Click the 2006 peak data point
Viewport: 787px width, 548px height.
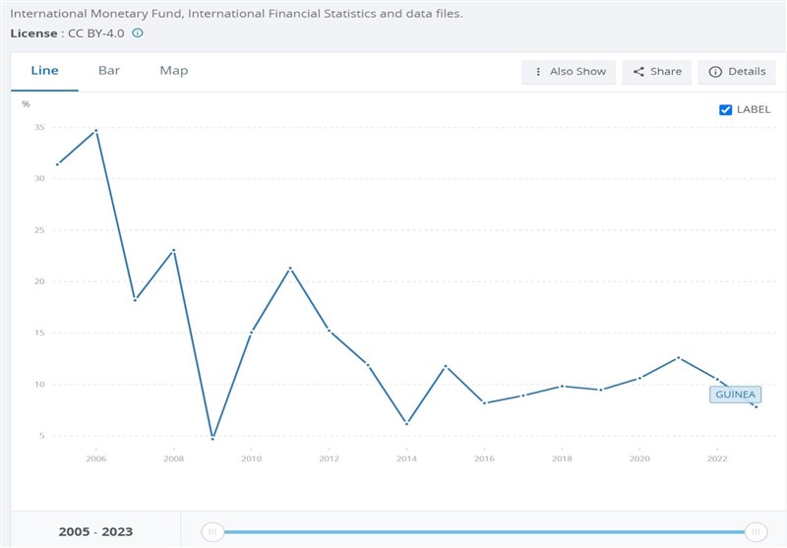[96, 130]
